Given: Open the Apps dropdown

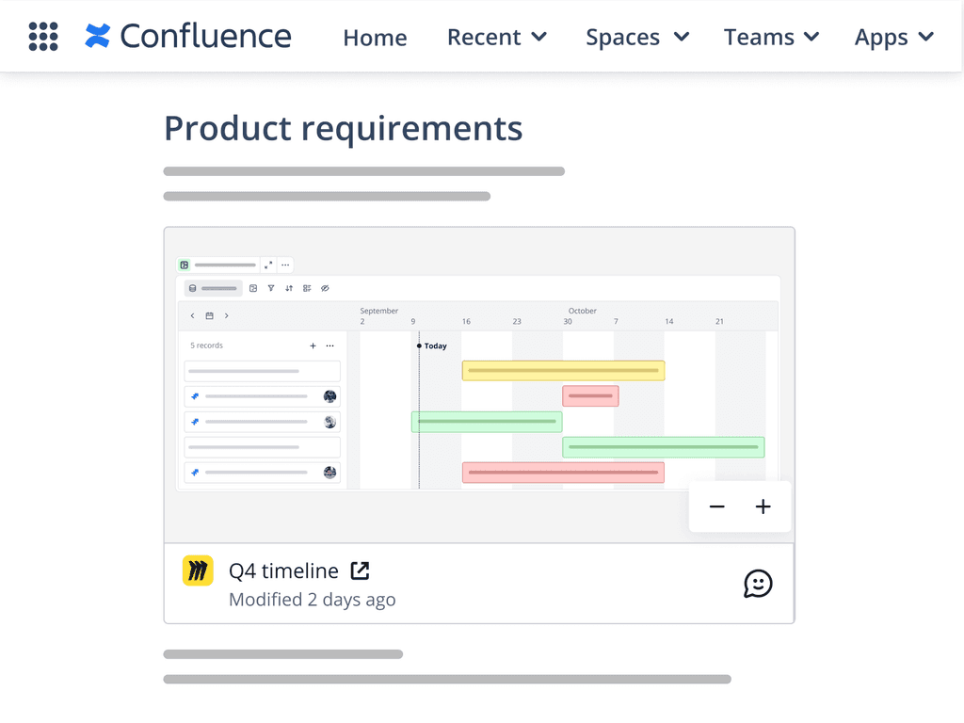Looking at the screenshot, I should (x=893, y=37).
